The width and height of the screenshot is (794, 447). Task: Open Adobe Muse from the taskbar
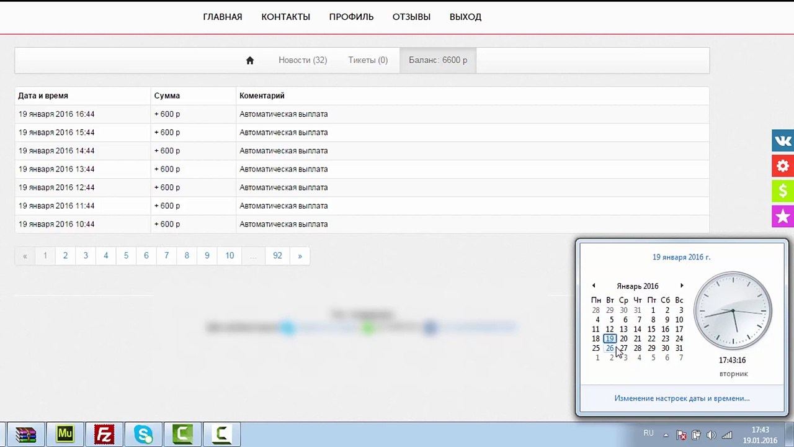pyautogui.click(x=65, y=434)
